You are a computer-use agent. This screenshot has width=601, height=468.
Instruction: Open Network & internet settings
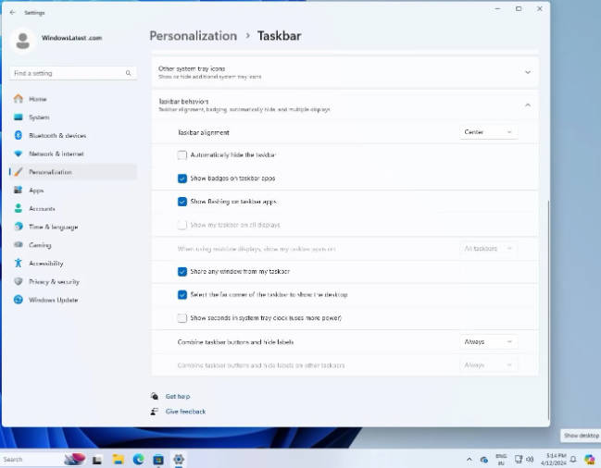pos(73,154)
